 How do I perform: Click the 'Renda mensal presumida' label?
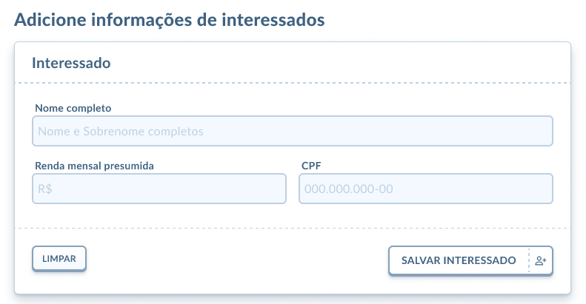point(94,166)
